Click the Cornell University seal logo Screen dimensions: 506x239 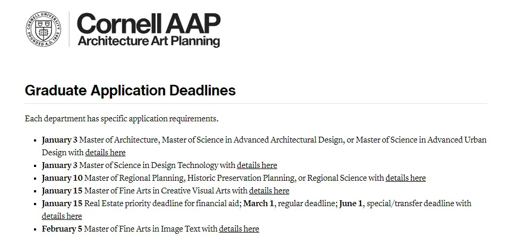44,30
